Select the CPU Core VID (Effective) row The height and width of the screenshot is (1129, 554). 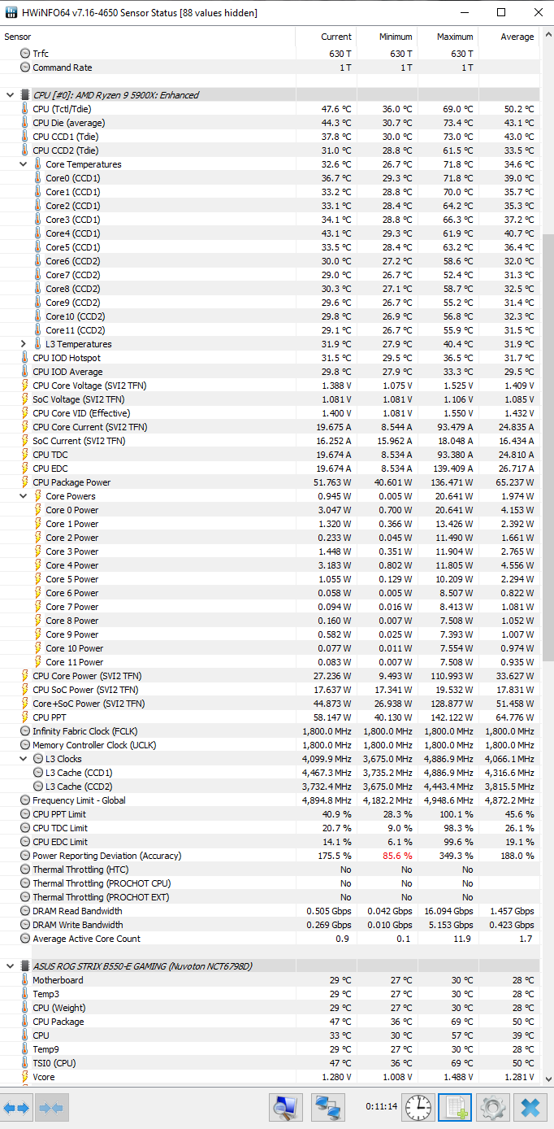click(270, 413)
